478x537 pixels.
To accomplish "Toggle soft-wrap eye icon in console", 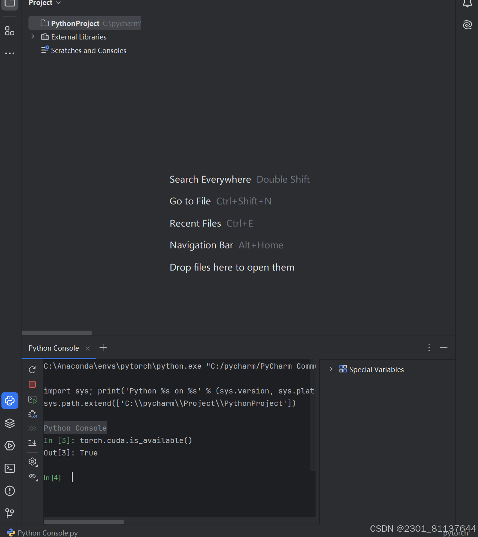I will click(32, 476).
